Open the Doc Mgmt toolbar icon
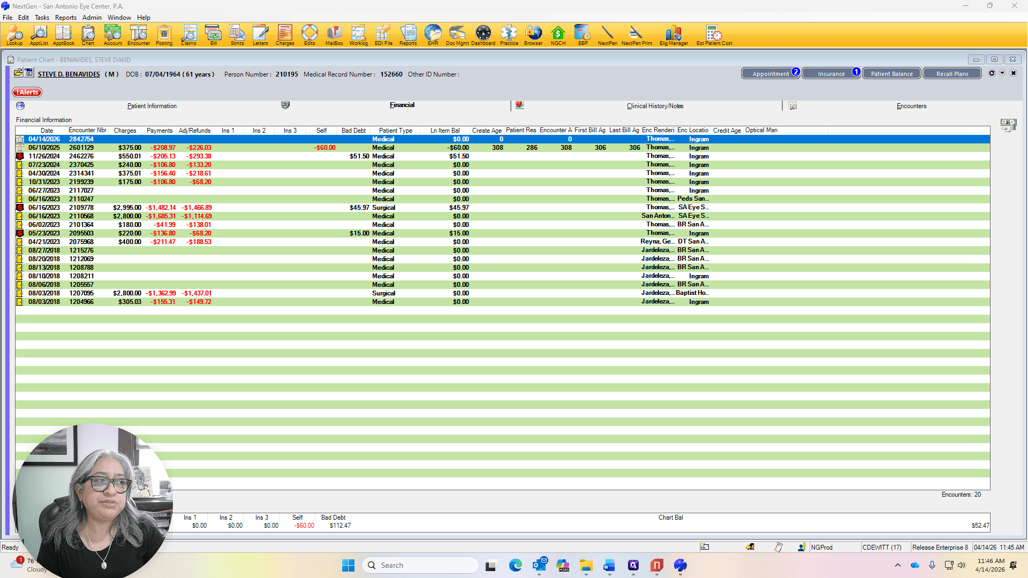Viewport: 1028px width, 578px height. pyautogui.click(x=457, y=35)
